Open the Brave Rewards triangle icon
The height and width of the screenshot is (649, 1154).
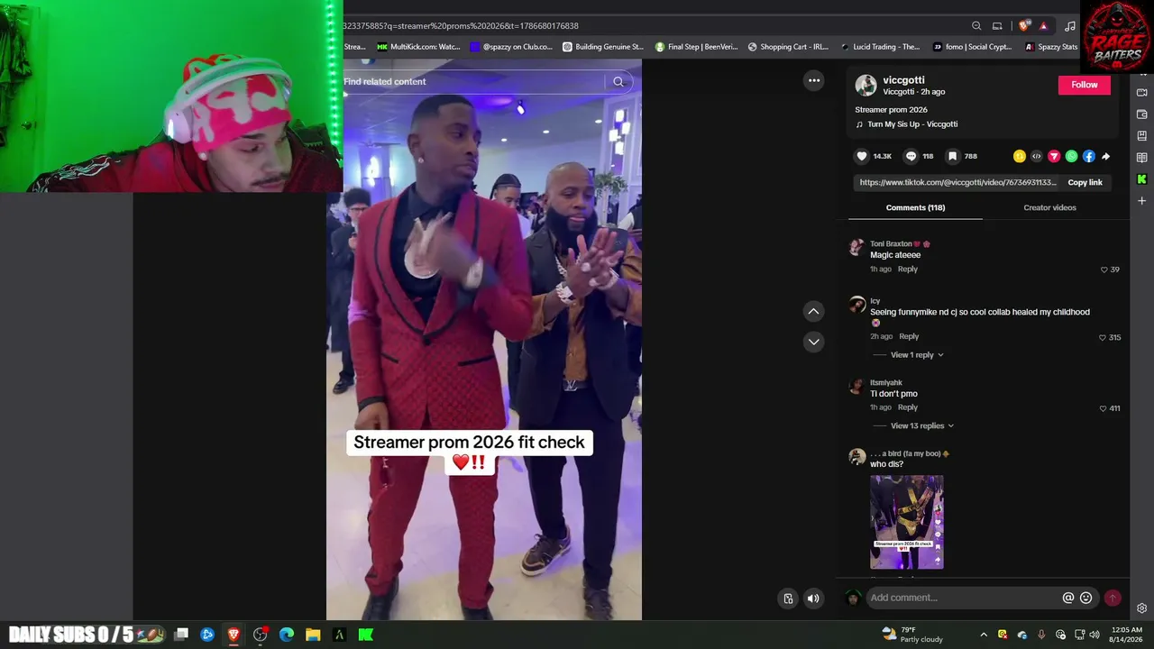(1043, 26)
